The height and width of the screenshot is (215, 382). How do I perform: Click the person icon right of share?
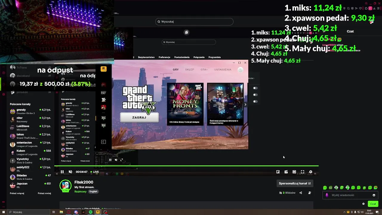309,193
